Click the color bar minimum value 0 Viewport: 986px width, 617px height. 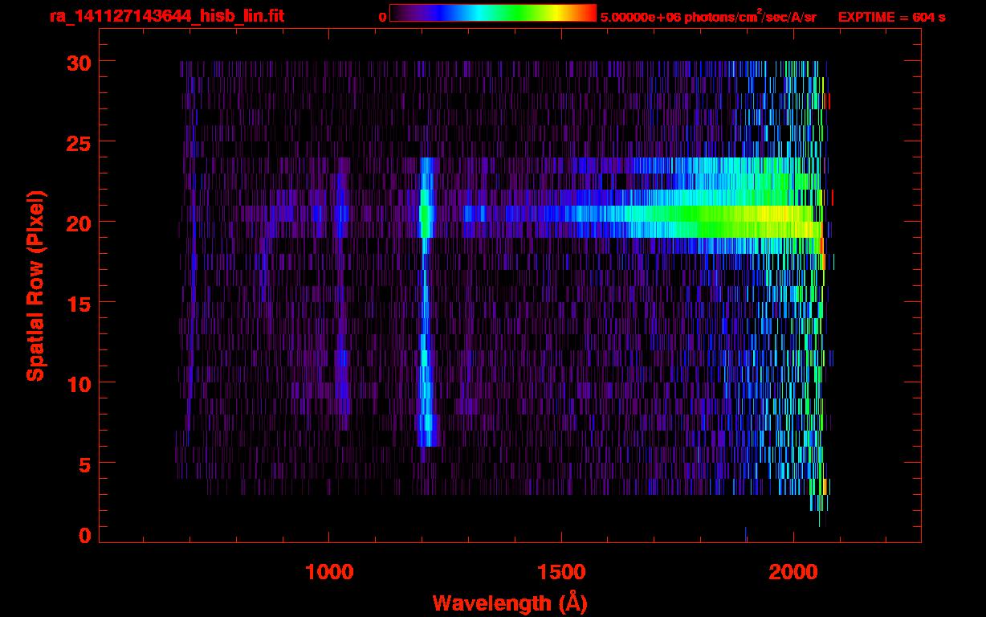tap(383, 17)
